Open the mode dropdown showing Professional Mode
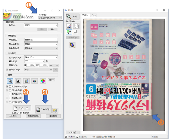Screen dimensions: 172x140 tap(50, 18)
